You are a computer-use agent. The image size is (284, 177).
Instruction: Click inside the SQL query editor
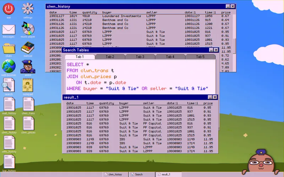click(x=140, y=76)
